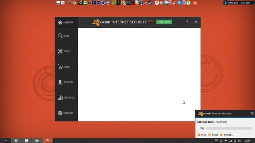
Task: Open the gear settings icon in dock
Action: (x=63, y=3)
